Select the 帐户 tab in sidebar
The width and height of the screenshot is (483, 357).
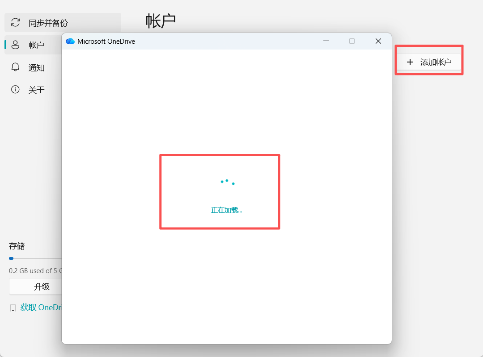(x=33, y=45)
